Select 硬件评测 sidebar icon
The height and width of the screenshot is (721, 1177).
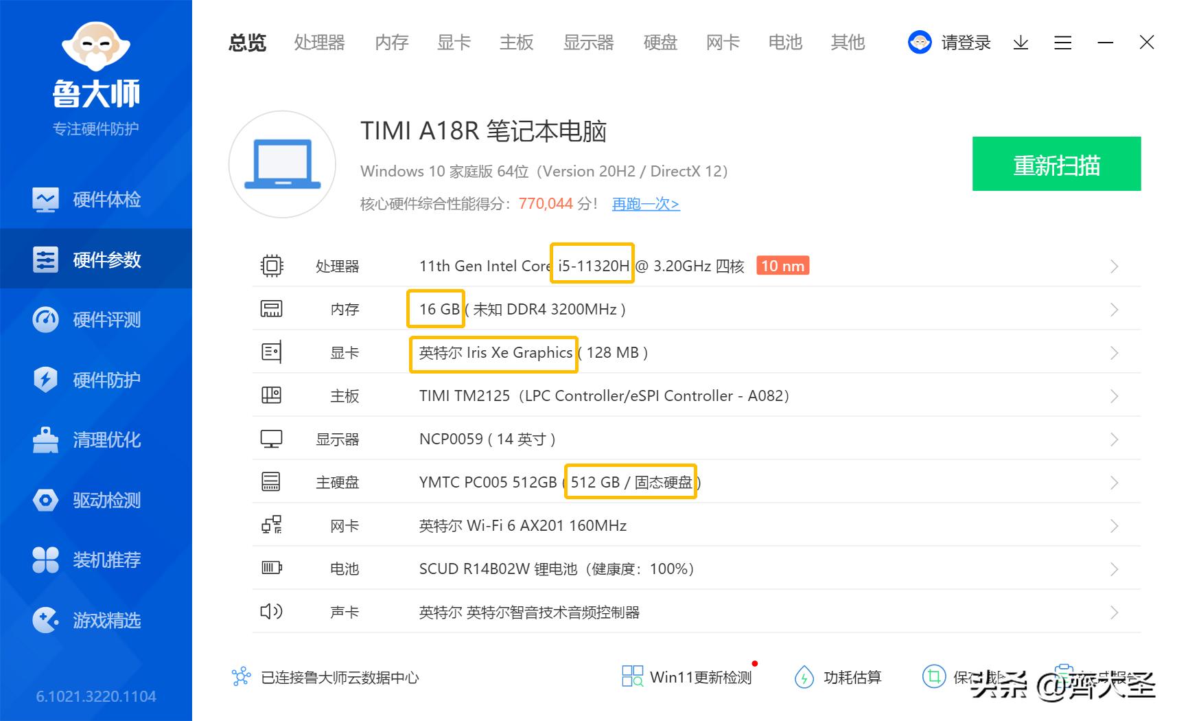click(96, 319)
